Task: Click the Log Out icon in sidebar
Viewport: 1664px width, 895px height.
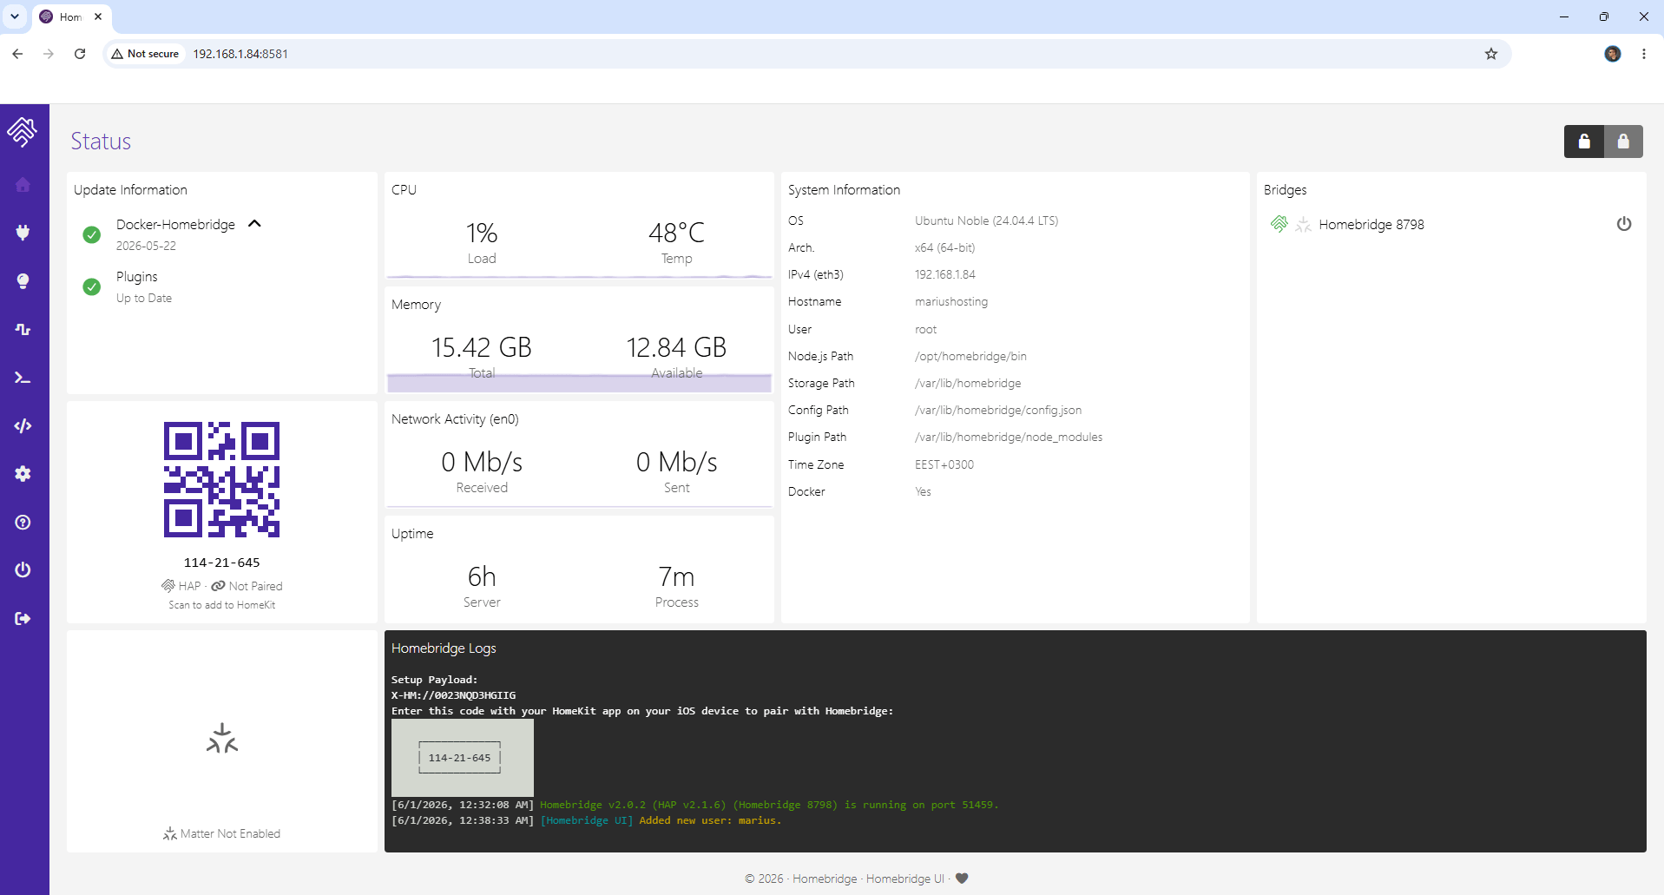Action: (23, 618)
